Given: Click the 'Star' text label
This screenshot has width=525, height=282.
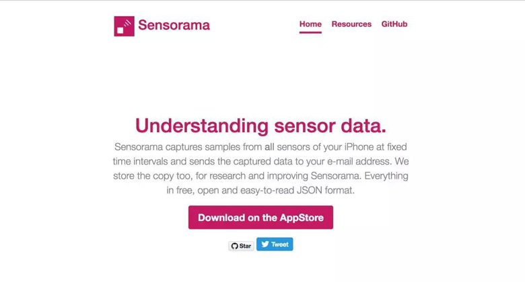Looking at the screenshot, I should click(245, 246).
